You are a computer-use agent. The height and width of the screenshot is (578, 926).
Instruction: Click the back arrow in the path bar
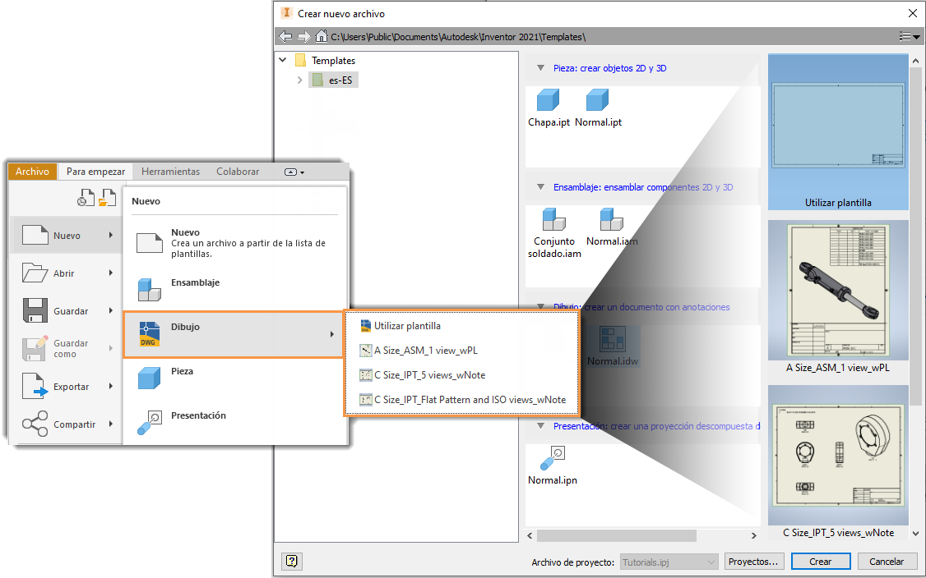point(285,37)
